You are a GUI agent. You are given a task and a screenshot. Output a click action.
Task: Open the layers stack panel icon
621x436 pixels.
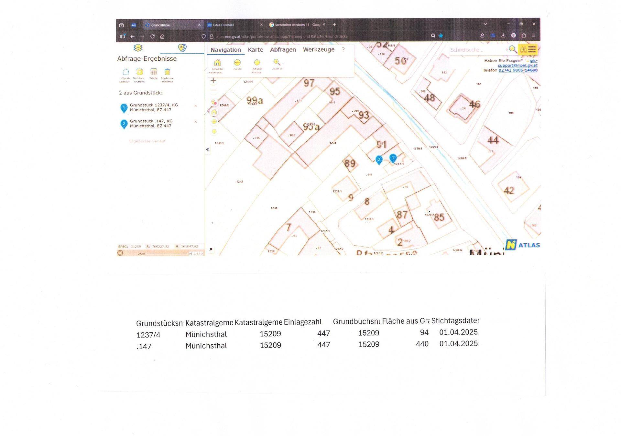pos(138,48)
